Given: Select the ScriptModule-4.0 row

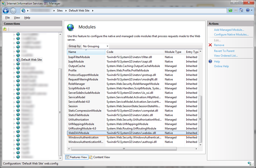Looking at the screenshot, I should coord(133,88).
